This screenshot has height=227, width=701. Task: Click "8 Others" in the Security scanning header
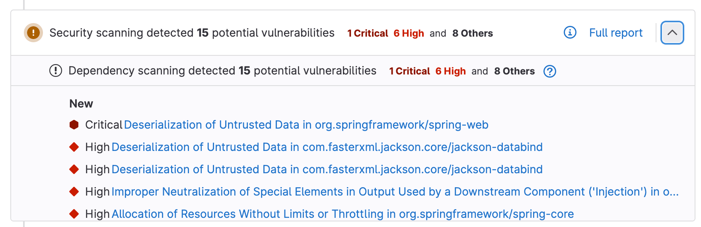[x=472, y=33]
